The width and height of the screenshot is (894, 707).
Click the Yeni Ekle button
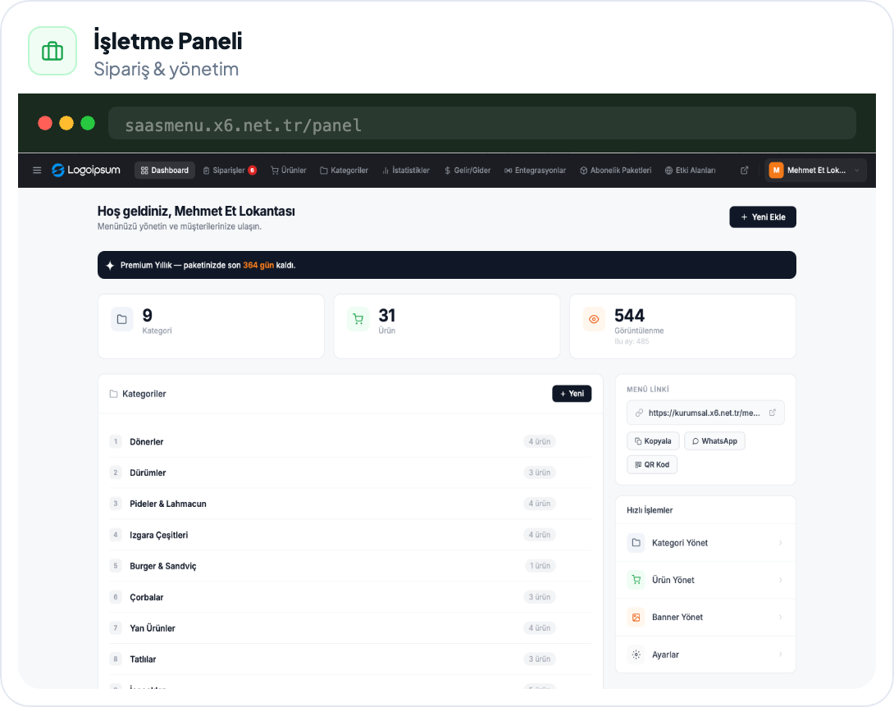[762, 217]
